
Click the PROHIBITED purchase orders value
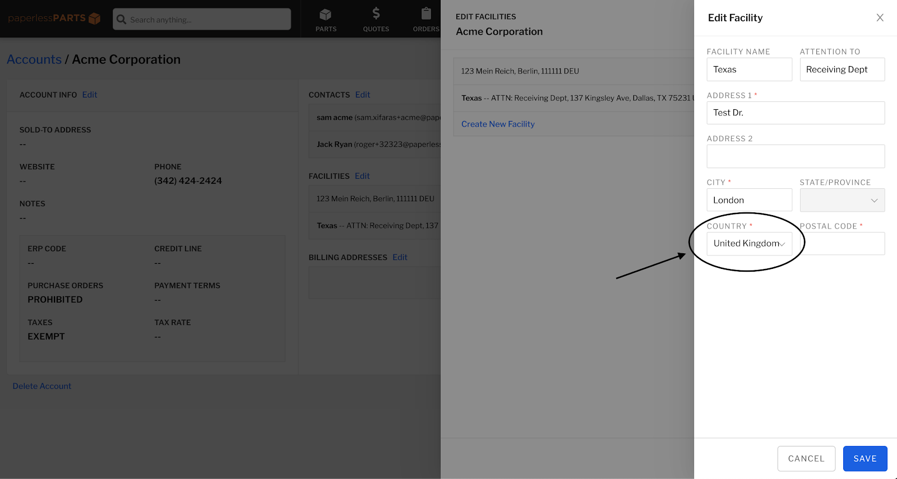tap(55, 300)
